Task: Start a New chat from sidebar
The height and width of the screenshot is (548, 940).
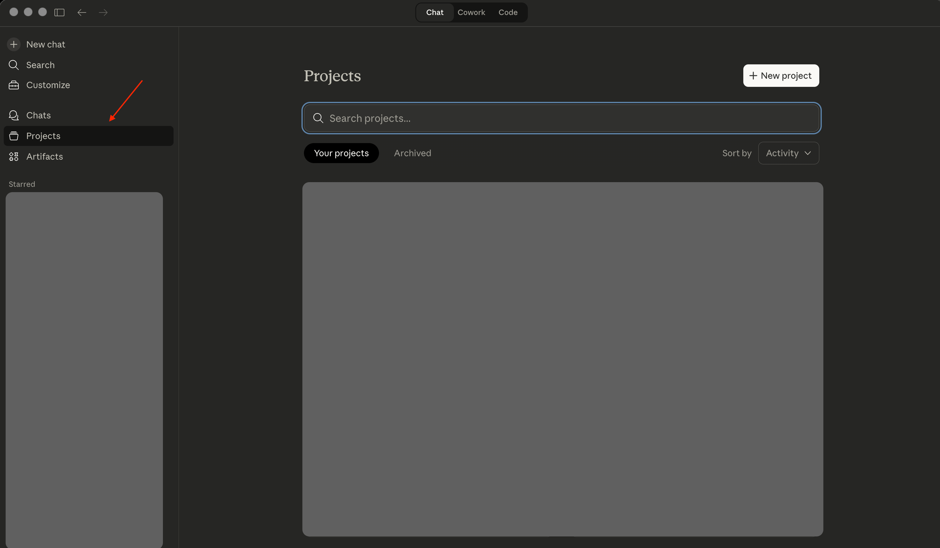Action: pos(88,44)
